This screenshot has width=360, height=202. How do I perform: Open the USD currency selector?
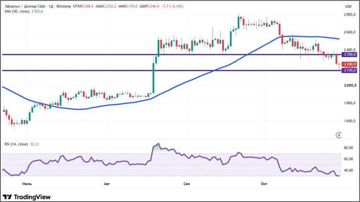pyautogui.click(x=348, y=6)
